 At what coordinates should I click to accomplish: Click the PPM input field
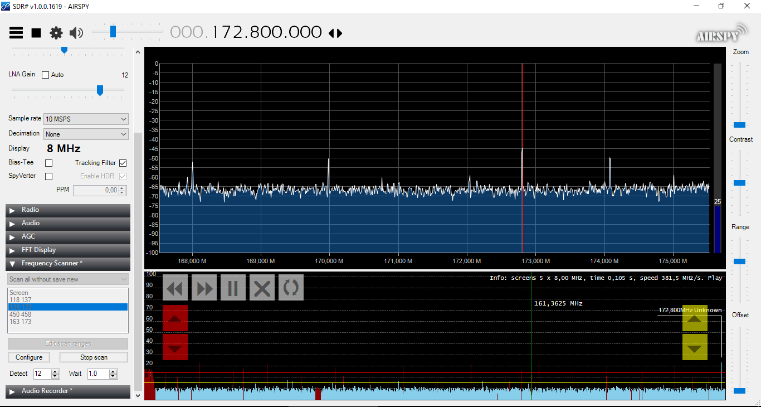(x=96, y=191)
